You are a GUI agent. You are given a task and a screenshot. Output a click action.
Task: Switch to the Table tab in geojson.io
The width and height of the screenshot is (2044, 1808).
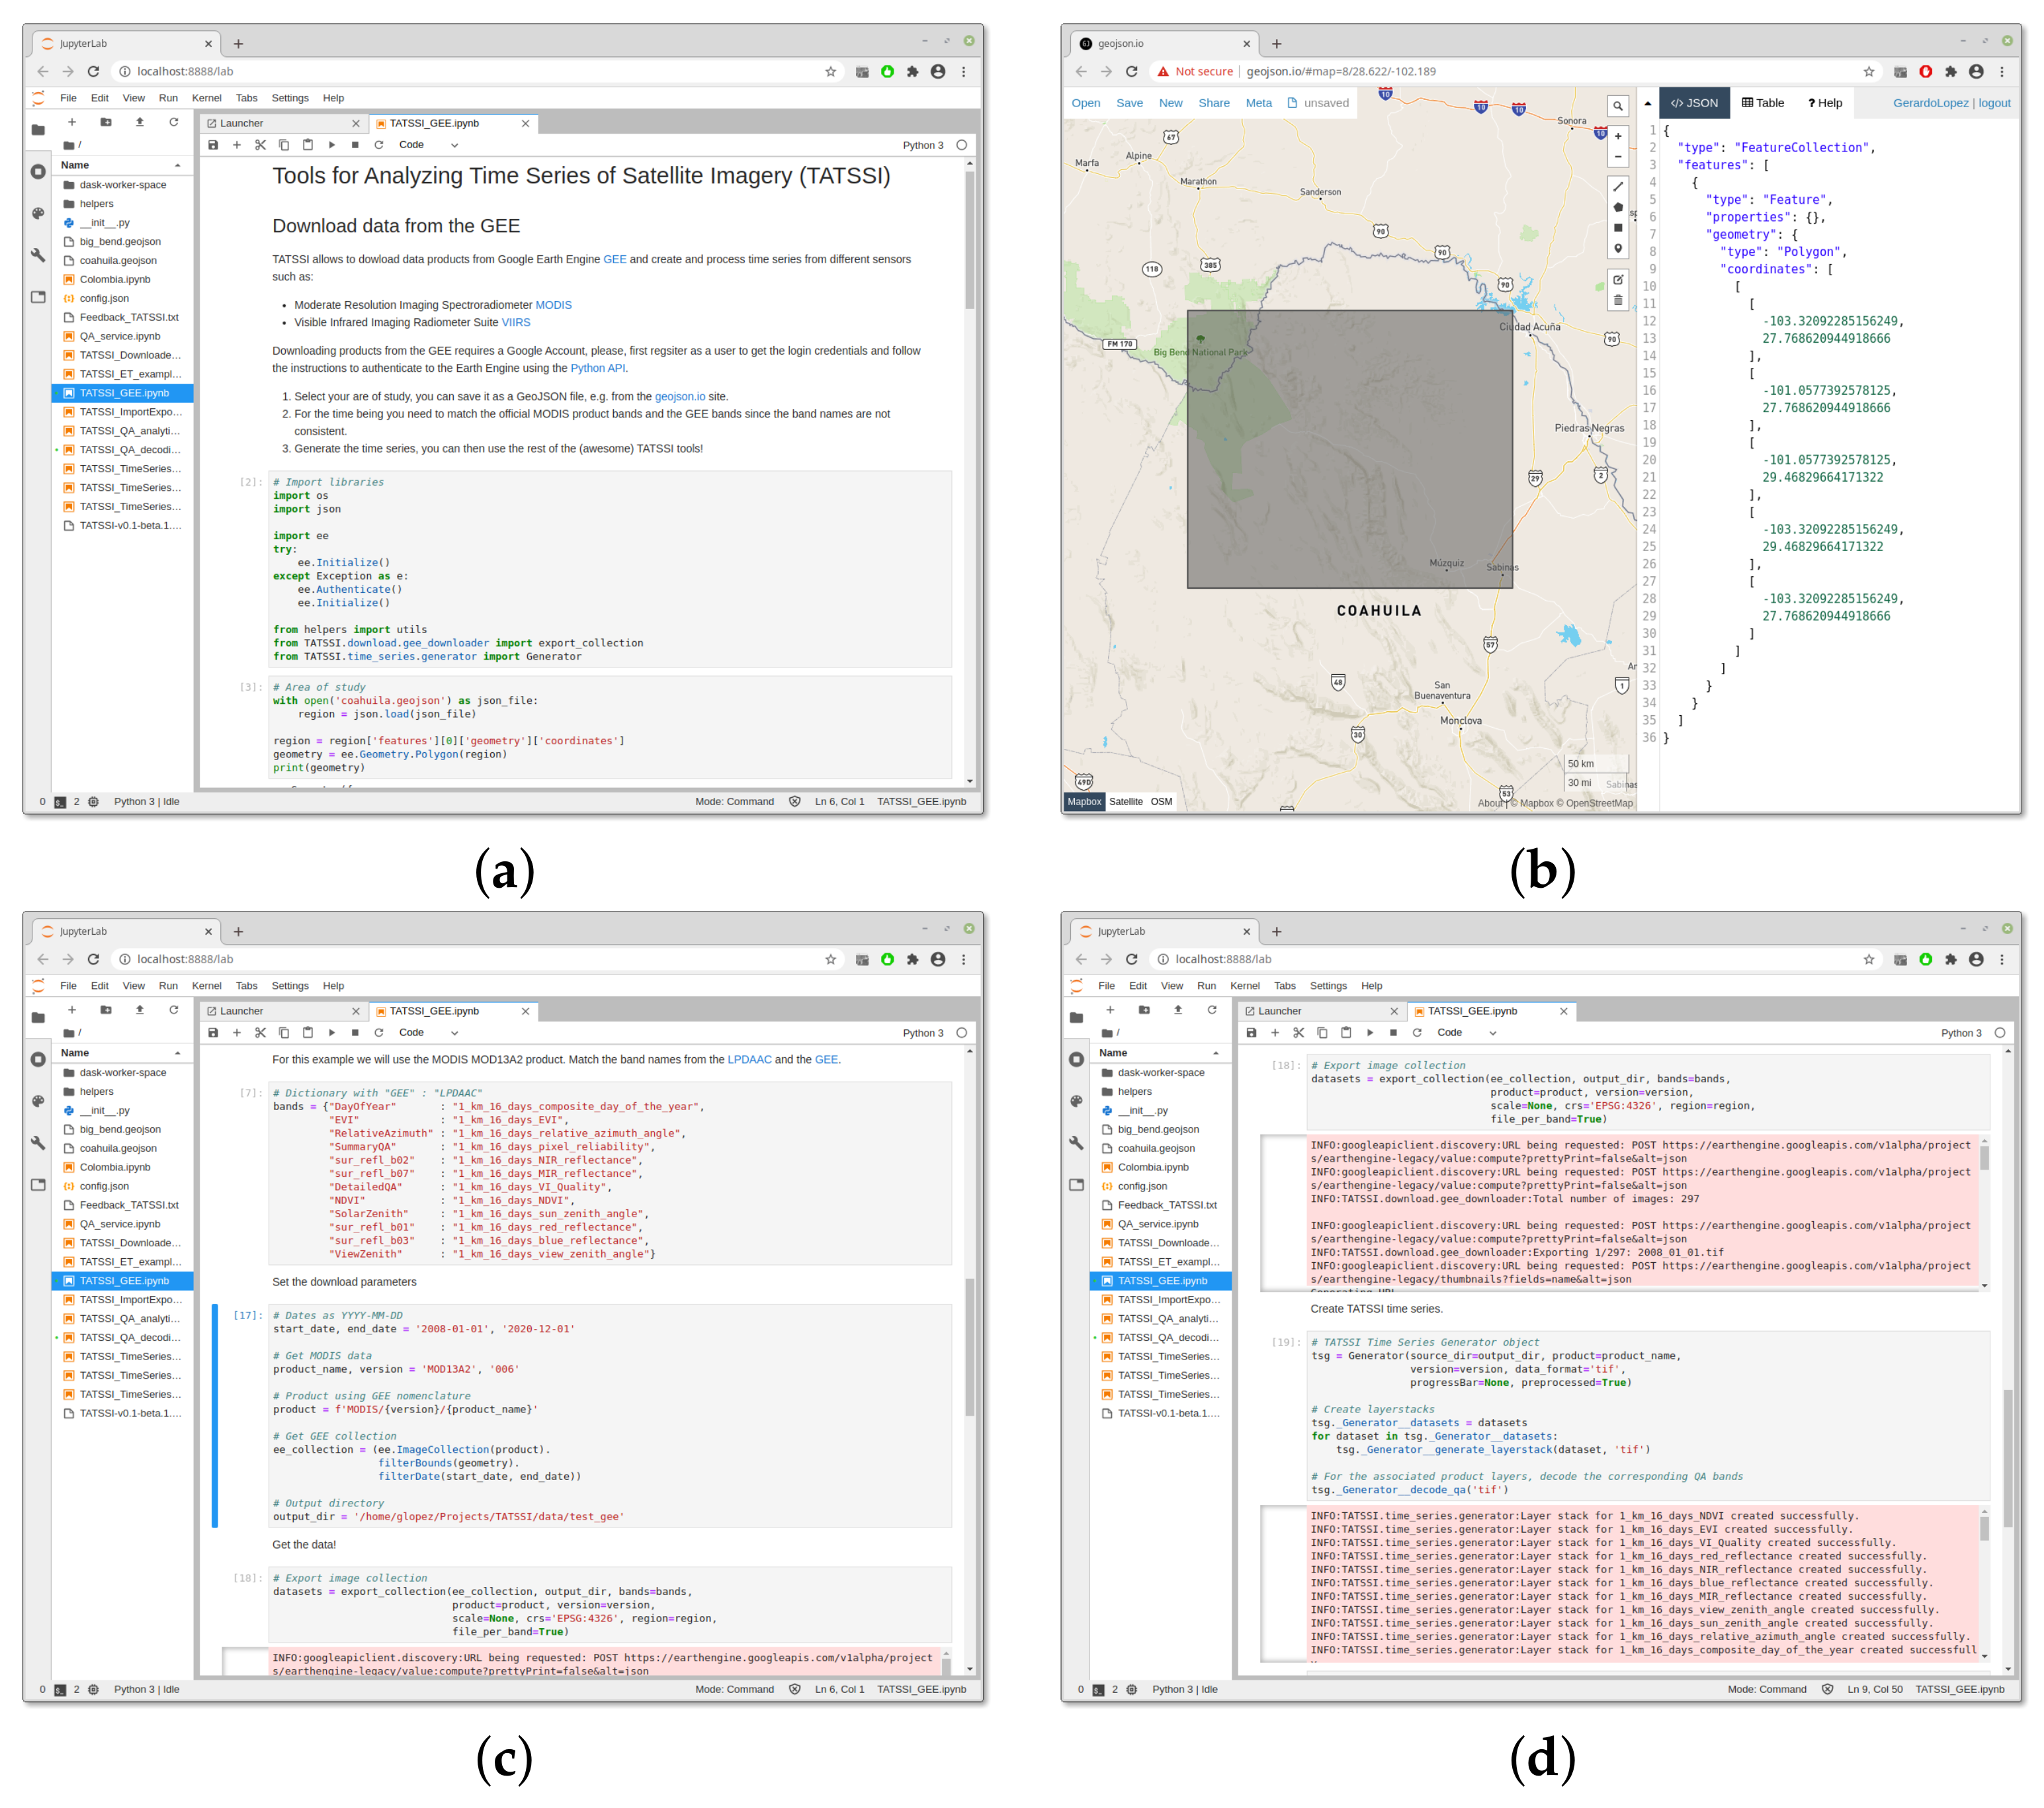point(1762,103)
